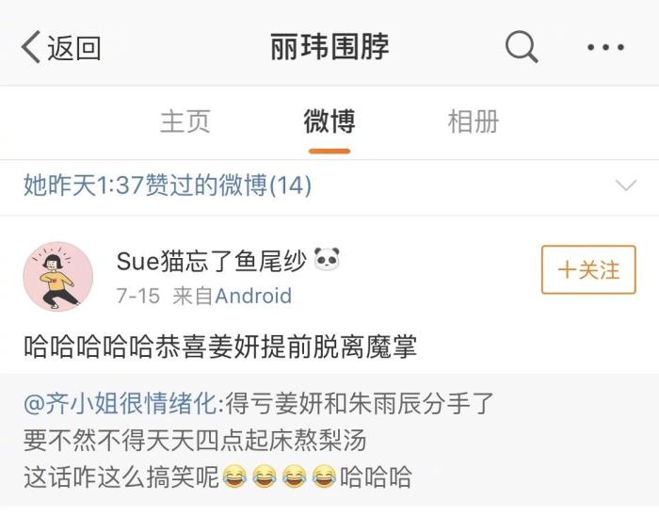Tap the third laughing-crying emoji
The image size is (659, 516).
[x=294, y=476]
